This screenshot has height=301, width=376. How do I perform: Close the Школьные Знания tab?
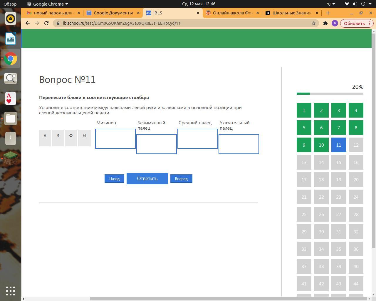click(317, 13)
